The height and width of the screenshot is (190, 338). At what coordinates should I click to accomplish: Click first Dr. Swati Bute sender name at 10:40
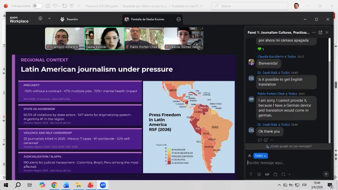(267, 73)
